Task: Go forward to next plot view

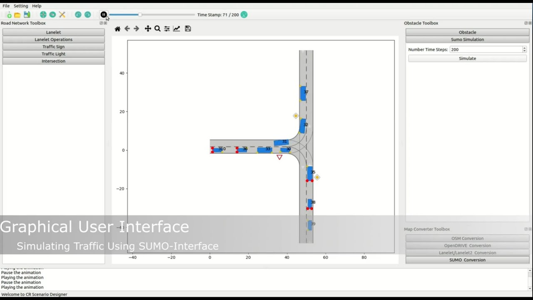Action: click(136, 29)
